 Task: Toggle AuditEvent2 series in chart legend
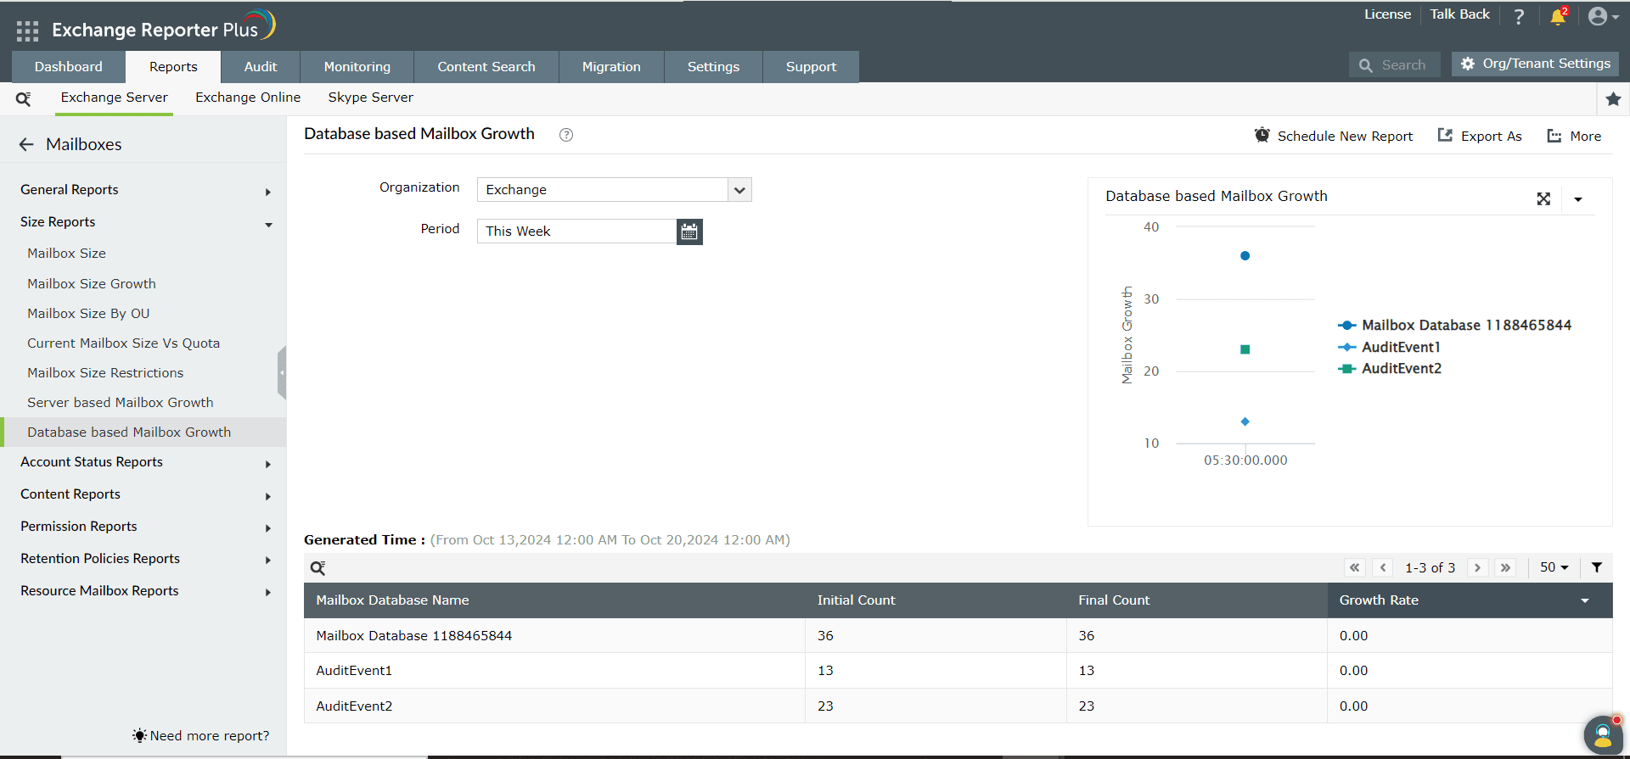1390,369
